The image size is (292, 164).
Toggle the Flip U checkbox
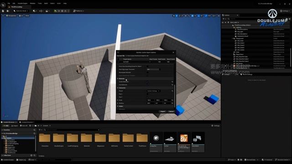pyautogui.click(x=147, y=94)
